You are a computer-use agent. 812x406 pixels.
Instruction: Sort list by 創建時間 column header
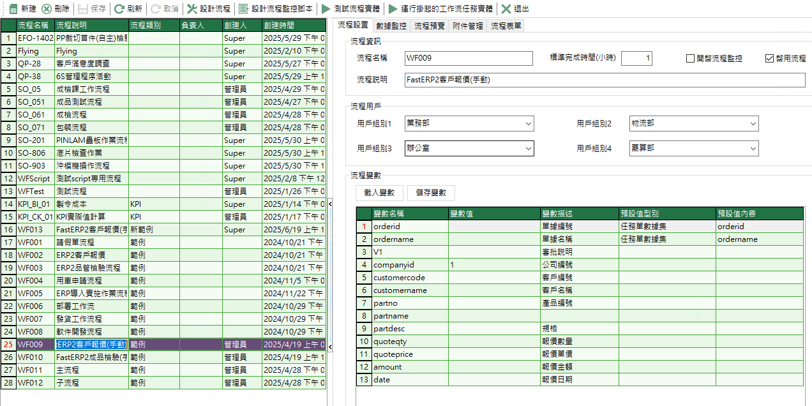pos(294,26)
